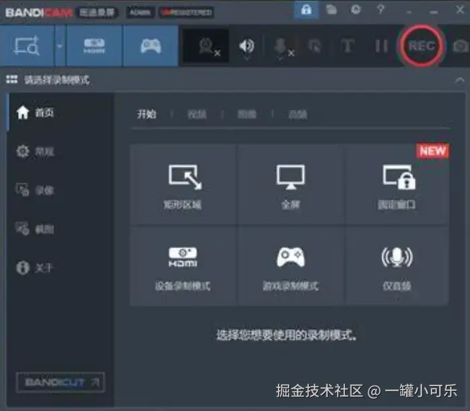
Task: Switch to the 音频 tab
Action: [x=297, y=115]
